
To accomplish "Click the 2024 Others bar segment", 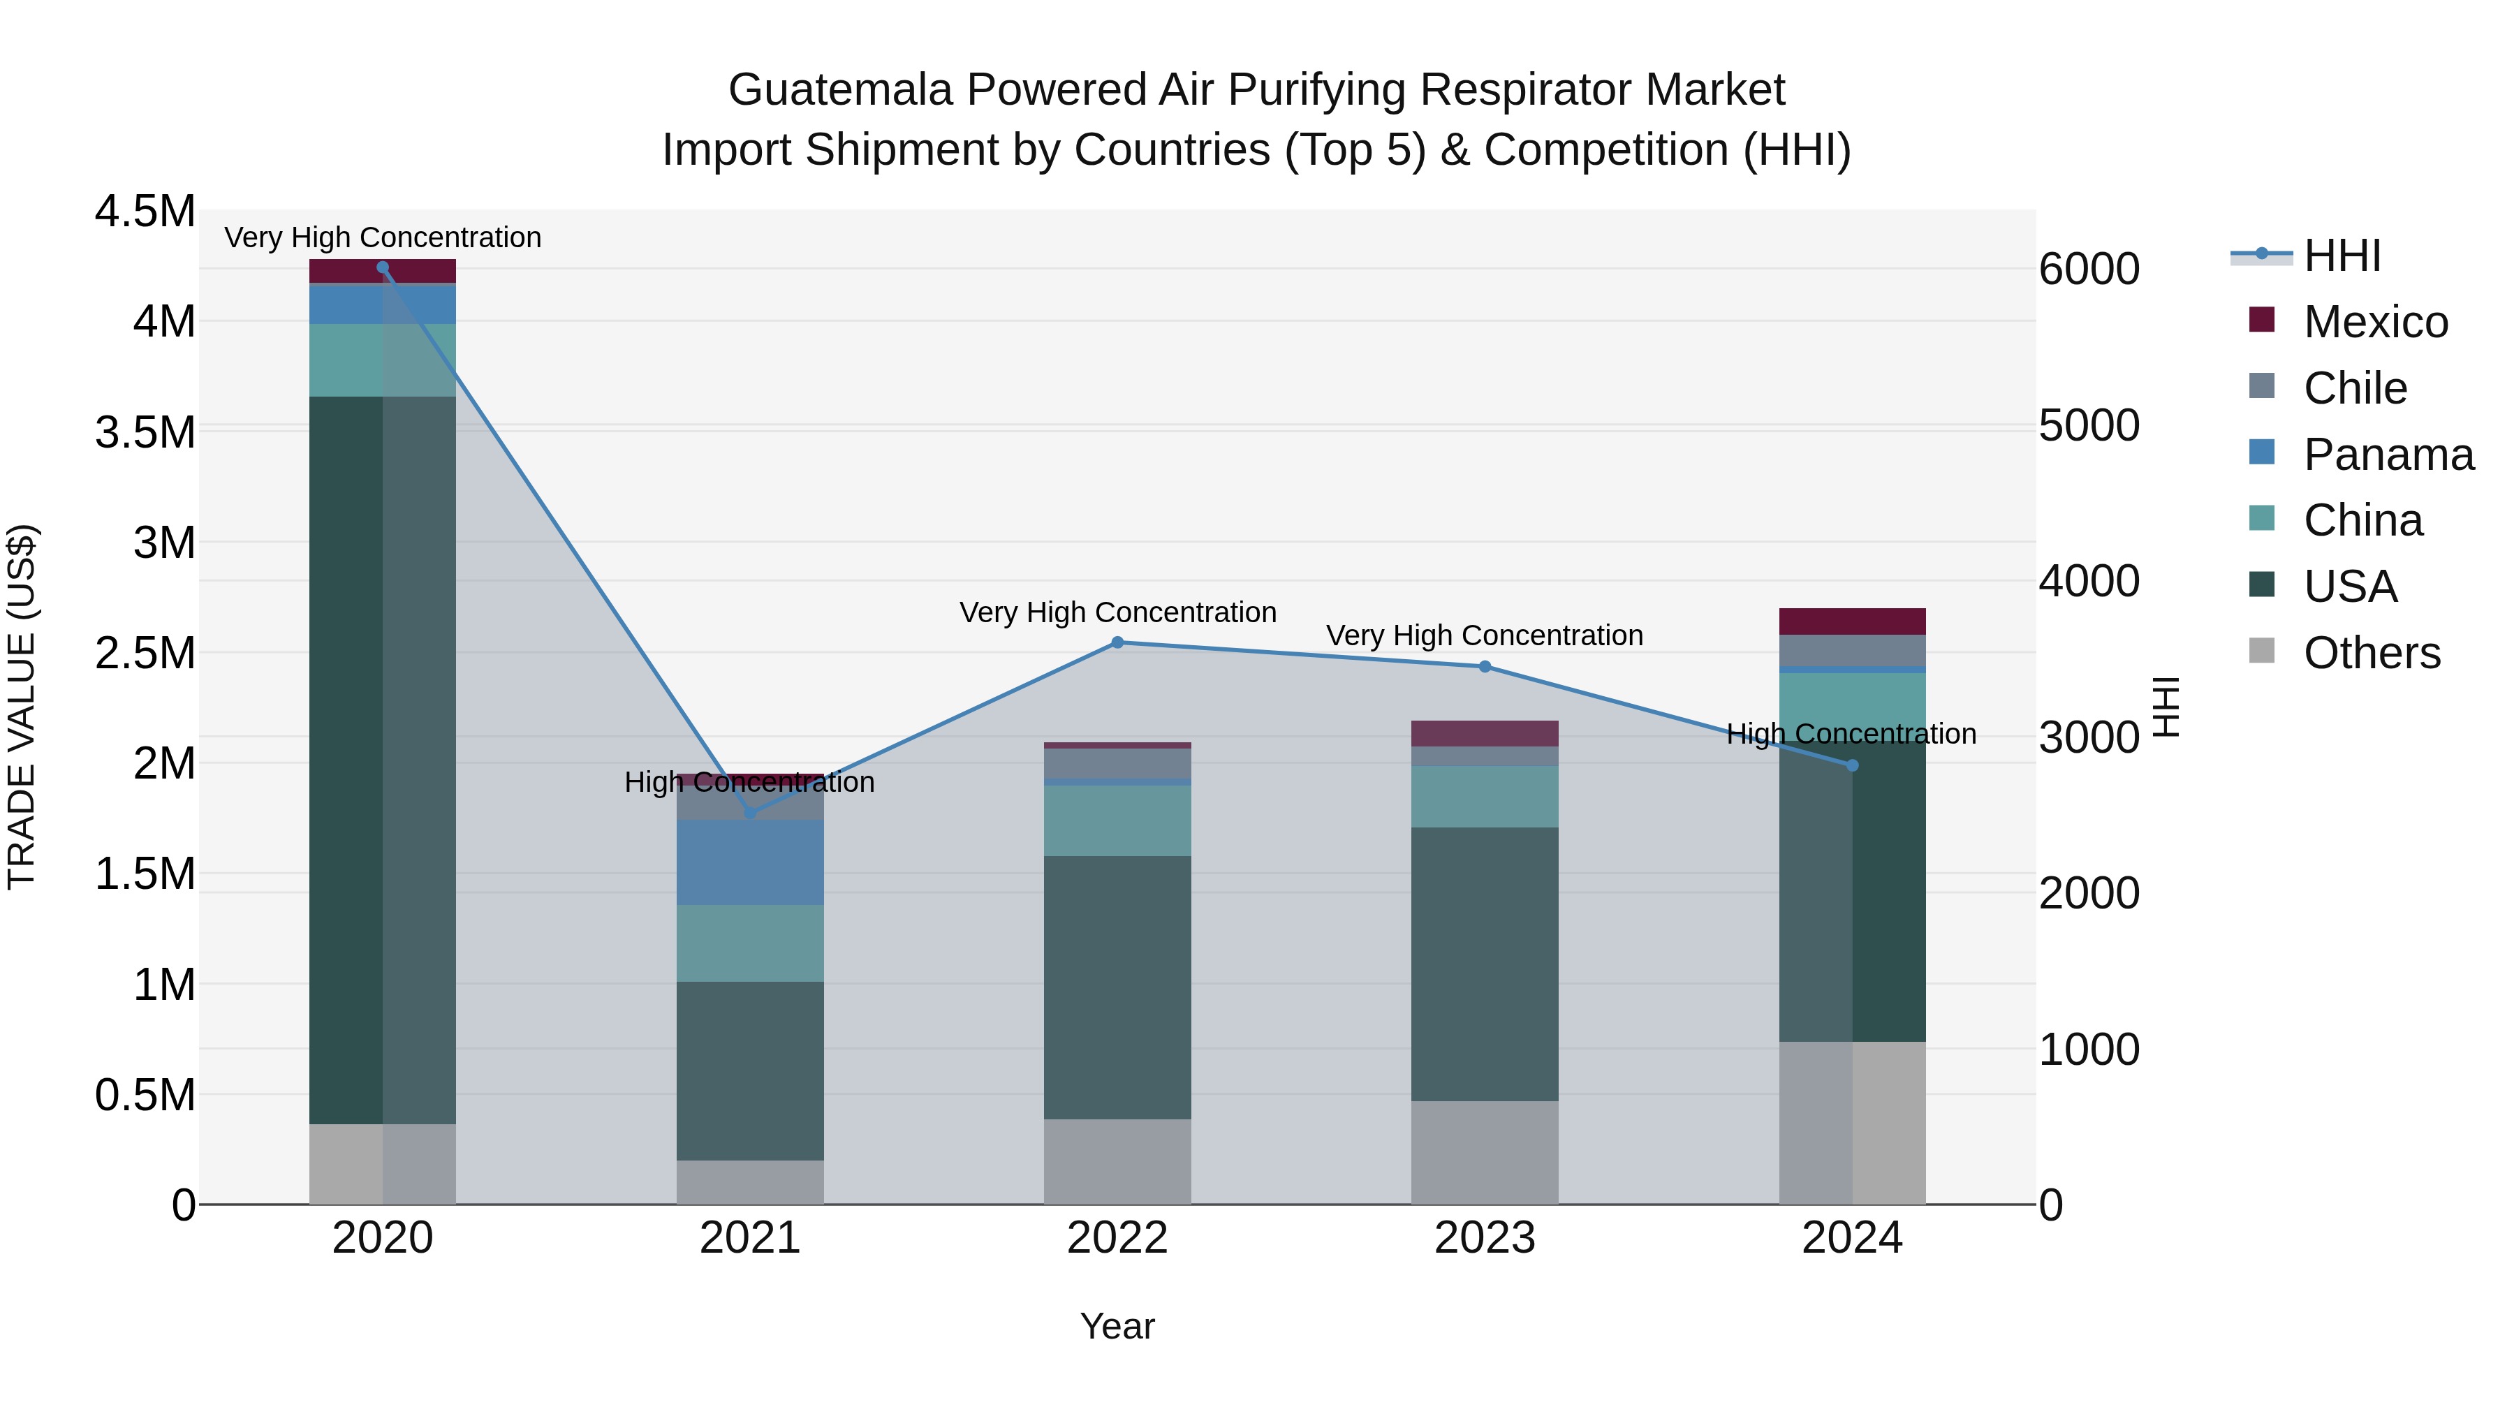I will (x=1852, y=1124).
